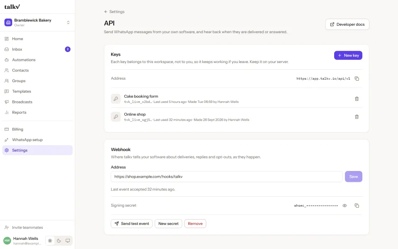398x249 pixels.
Task: Click the 'Last event accepted 32 minutes ago' text
Action: [143, 189]
